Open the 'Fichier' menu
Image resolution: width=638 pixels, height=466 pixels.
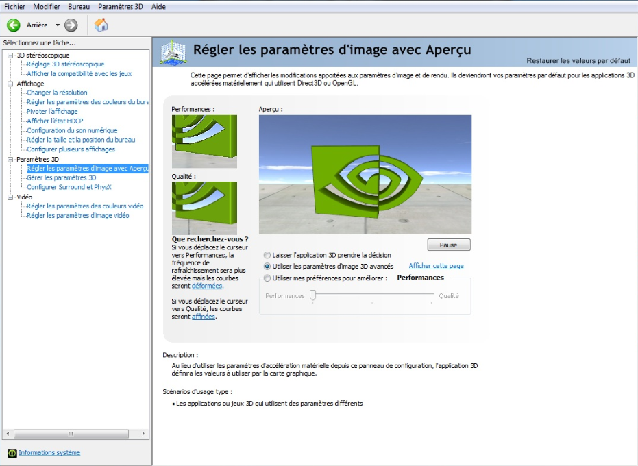[15, 6]
